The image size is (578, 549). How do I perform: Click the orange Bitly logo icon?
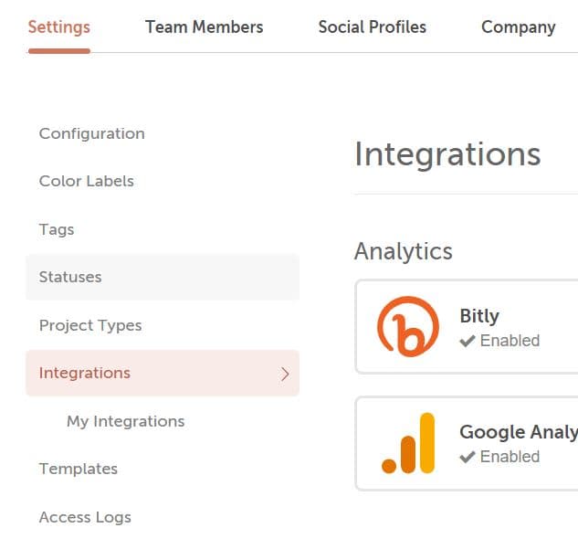tap(407, 326)
